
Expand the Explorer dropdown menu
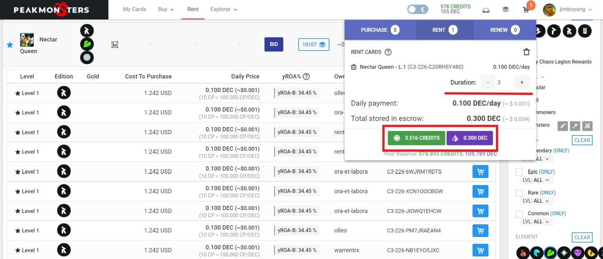(x=224, y=9)
